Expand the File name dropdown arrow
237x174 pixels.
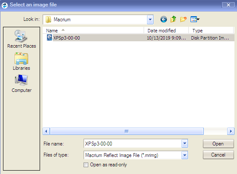click(x=185, y=143)
